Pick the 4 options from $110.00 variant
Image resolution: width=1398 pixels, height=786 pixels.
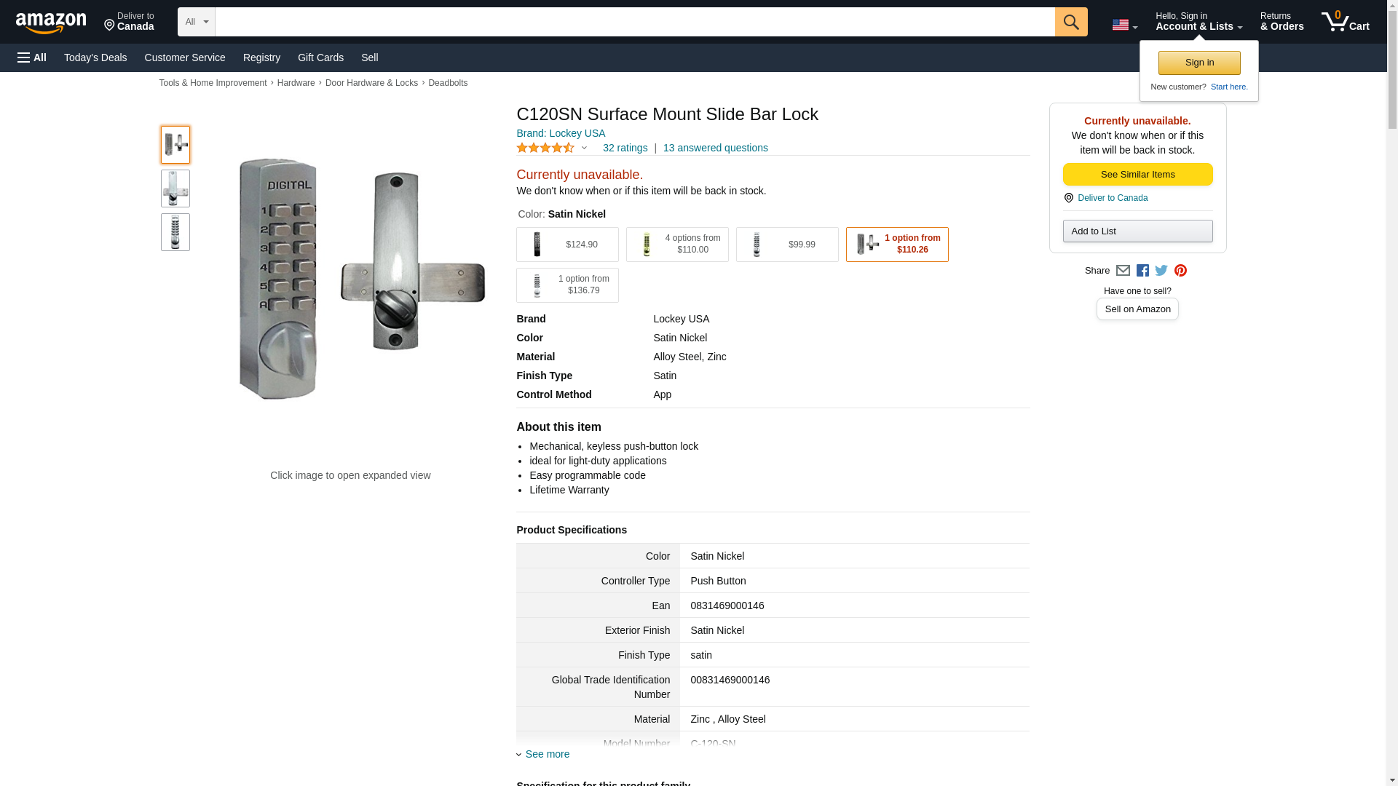click(677, 245)
